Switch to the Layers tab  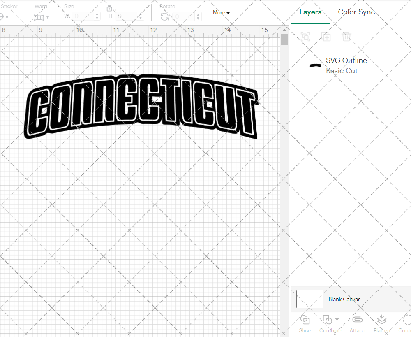(x=310, y=12)
